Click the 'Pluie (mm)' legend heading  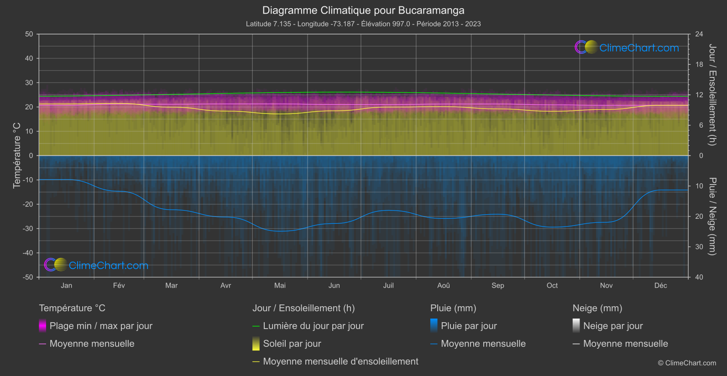coord(453,308)
